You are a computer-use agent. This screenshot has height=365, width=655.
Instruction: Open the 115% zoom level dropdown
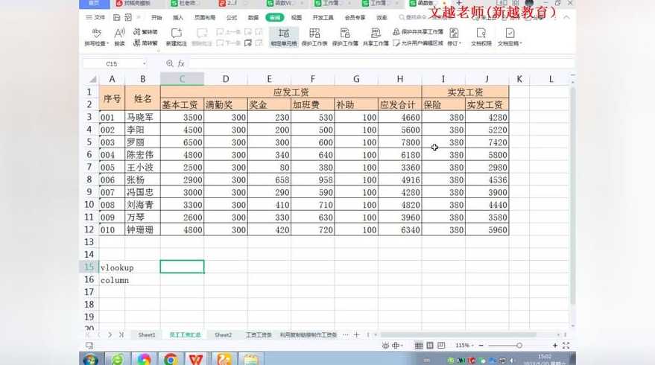[464, 346]
